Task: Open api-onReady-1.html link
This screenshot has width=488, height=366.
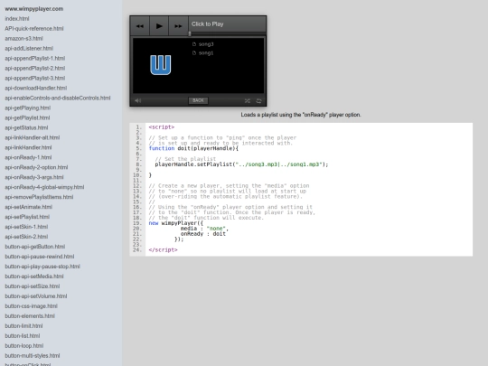Action: (x=28, y=157)
